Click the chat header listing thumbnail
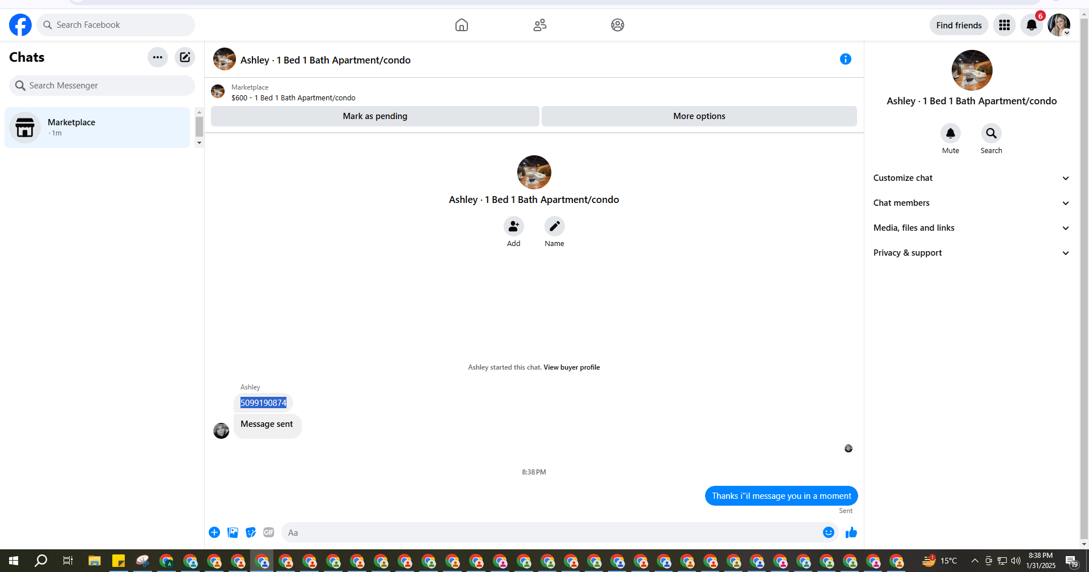This screenshot has height=572, width=1089. pyautogui.click(x=225, y=59)
